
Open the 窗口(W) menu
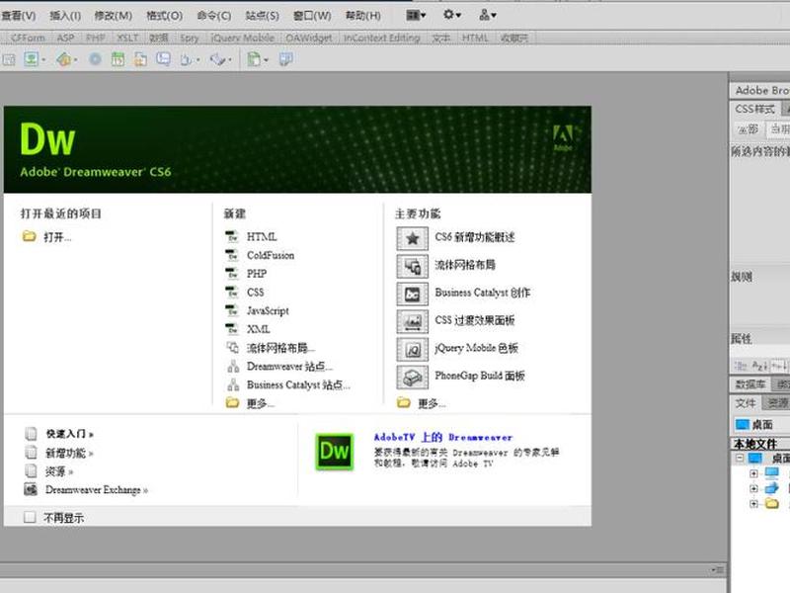pos(312,16)
